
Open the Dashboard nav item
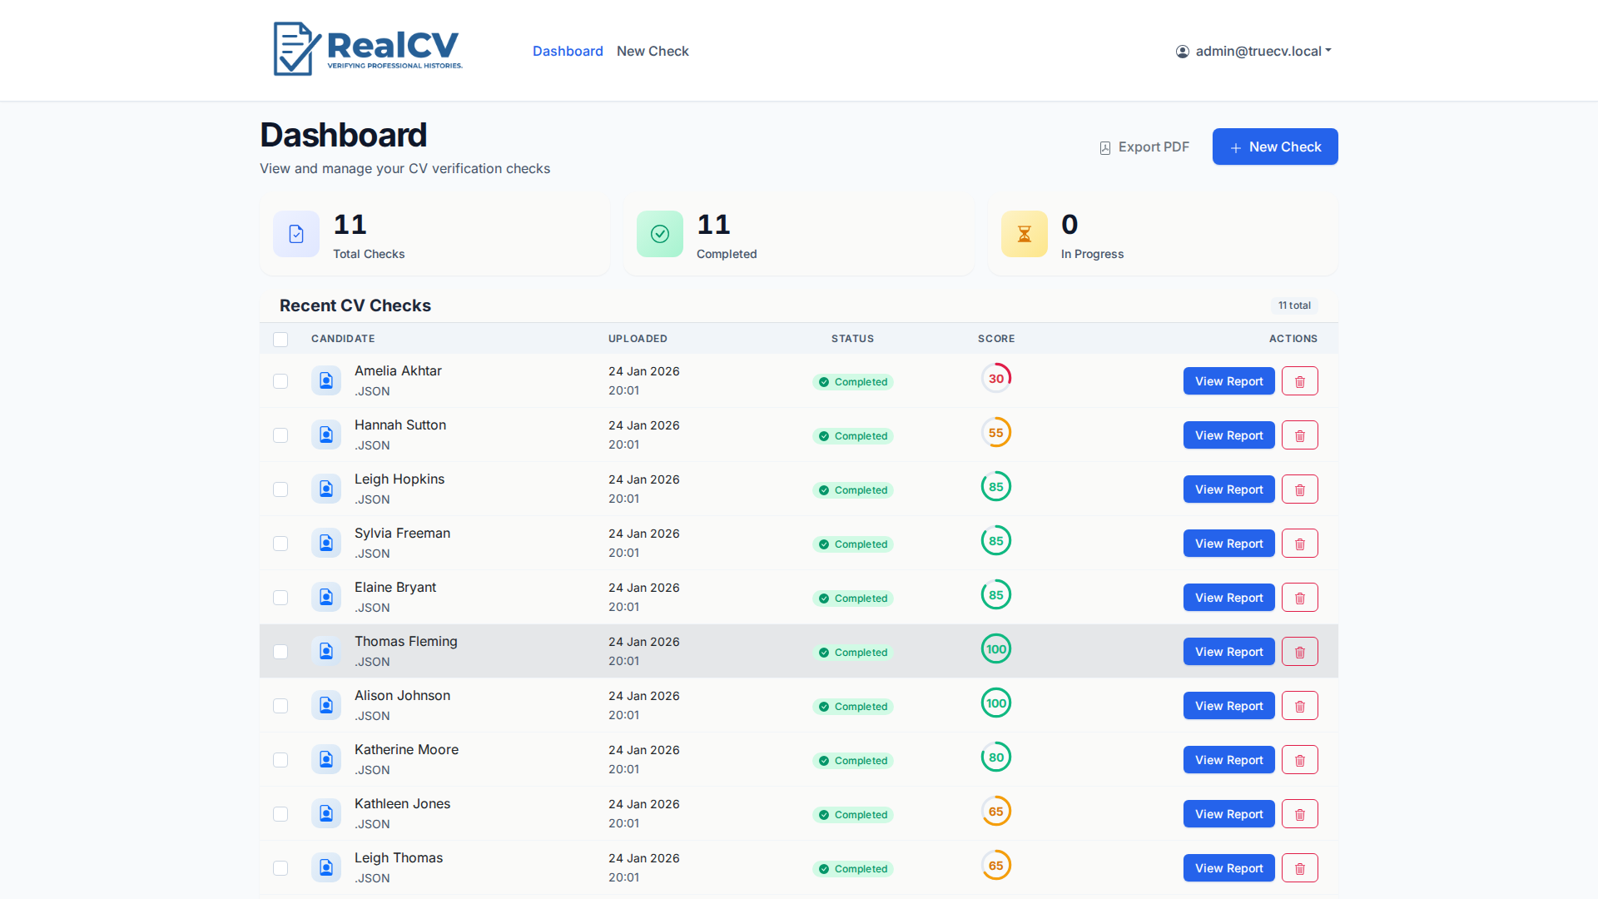click(x=568, y=51)
